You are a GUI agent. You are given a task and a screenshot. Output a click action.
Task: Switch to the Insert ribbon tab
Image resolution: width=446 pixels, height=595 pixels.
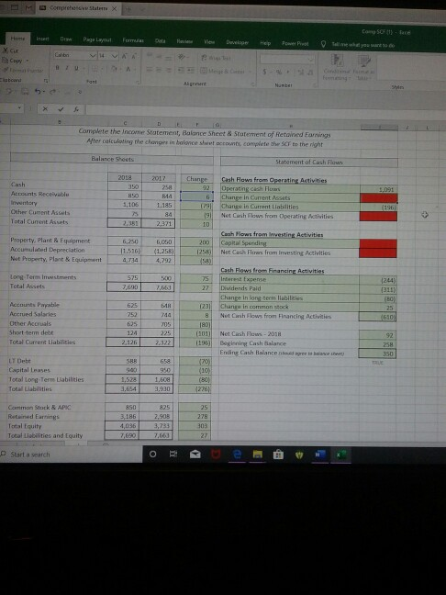coord(42,39)
